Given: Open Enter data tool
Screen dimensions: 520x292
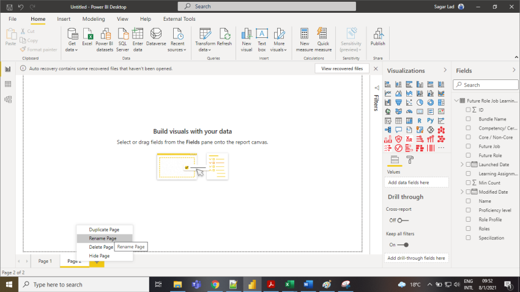Looking at the screenshot, I should (x=138, y=40).
